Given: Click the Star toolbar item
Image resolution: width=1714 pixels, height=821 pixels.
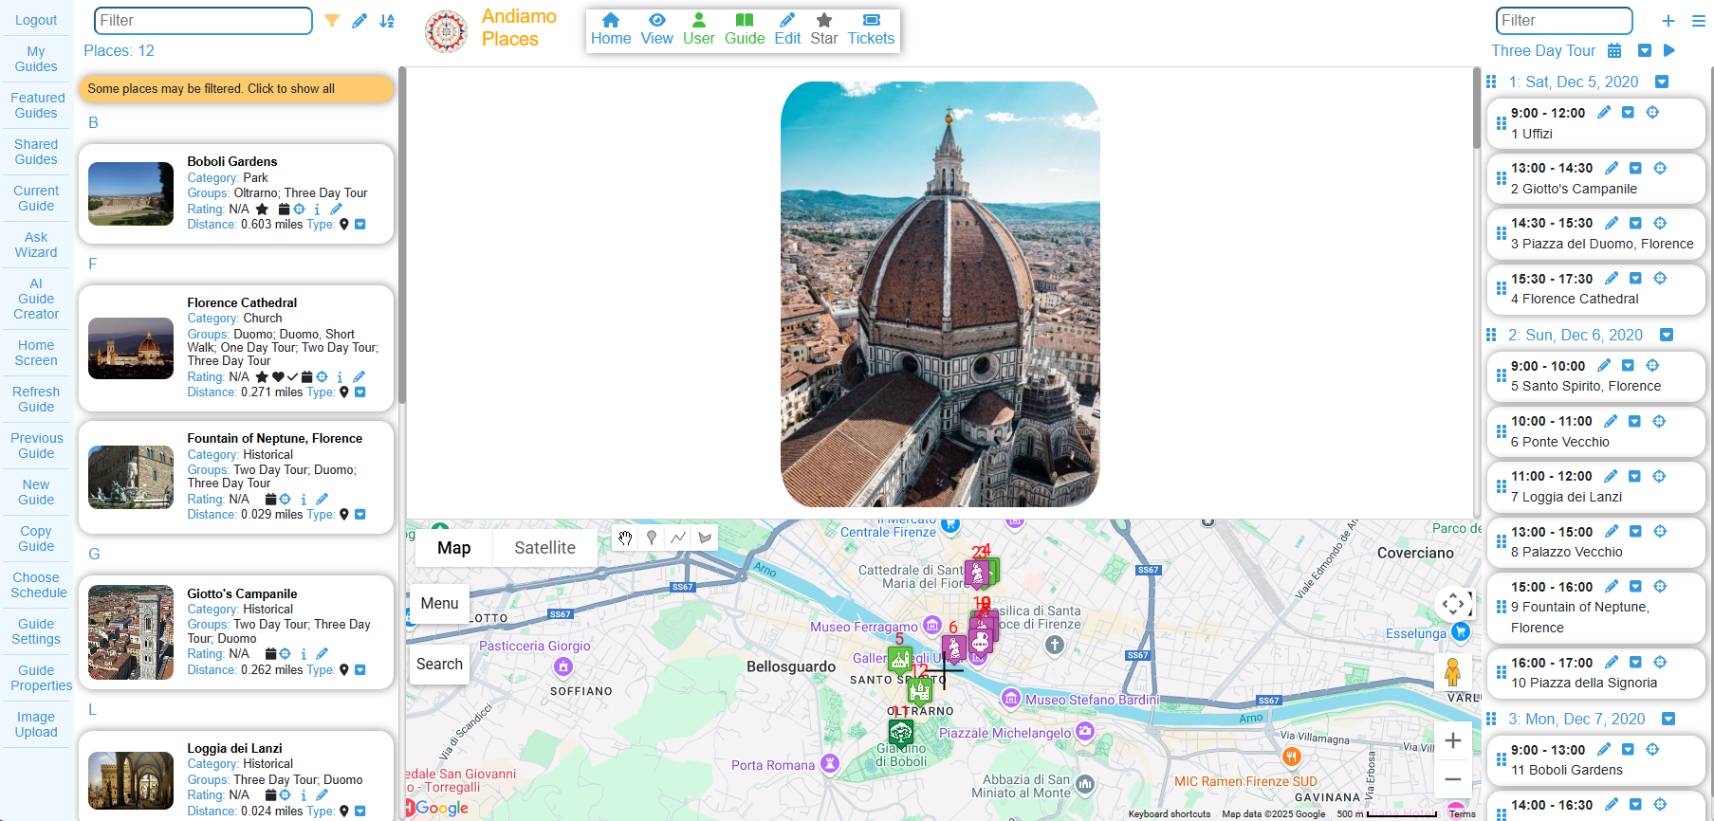Looking at the screenshot, I should point(824,29).
